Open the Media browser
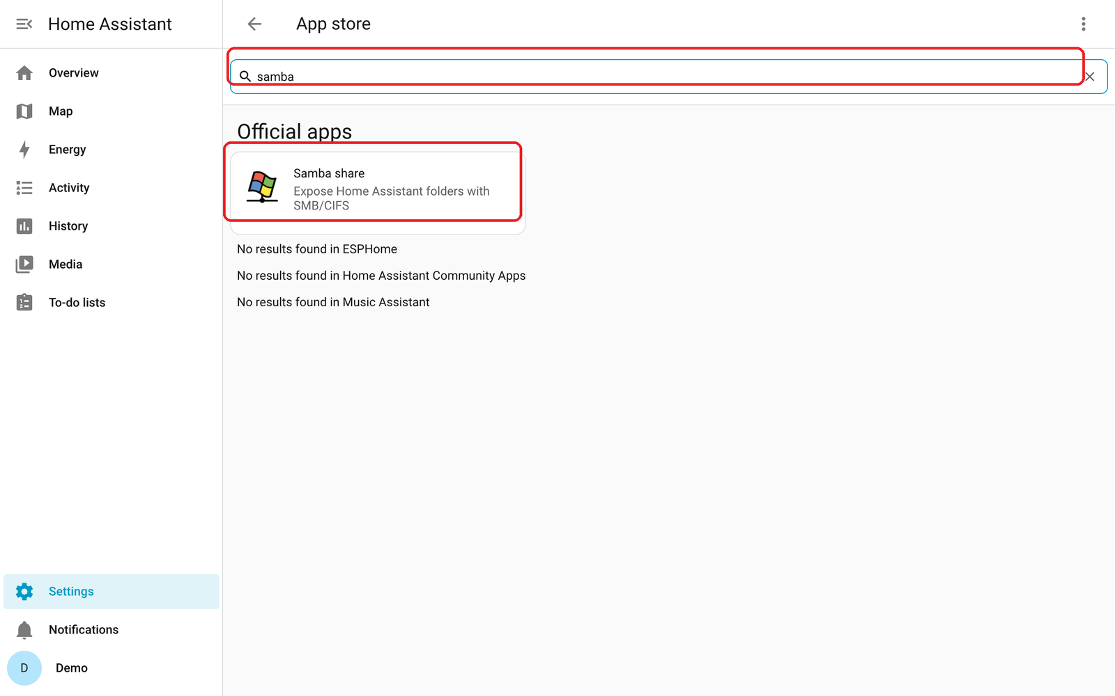This screenshot has height=696, width=1115. coord(111,264)
